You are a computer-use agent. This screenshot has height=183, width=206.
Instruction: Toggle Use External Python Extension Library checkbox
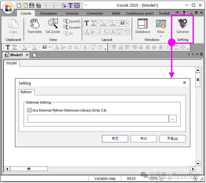tap(29, 110)
